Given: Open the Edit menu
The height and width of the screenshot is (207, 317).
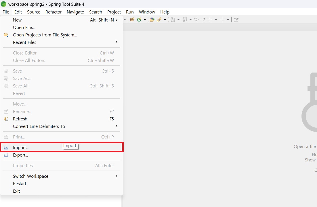Looking at the screenshot, I should coord(18,12).
